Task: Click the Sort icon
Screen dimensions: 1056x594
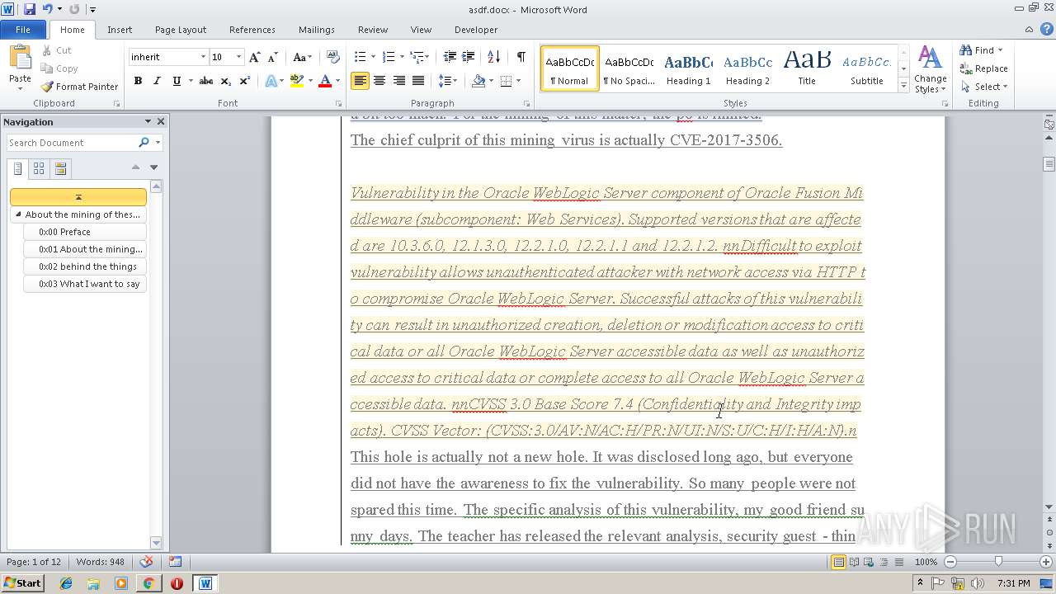Action: coord(493,57)
